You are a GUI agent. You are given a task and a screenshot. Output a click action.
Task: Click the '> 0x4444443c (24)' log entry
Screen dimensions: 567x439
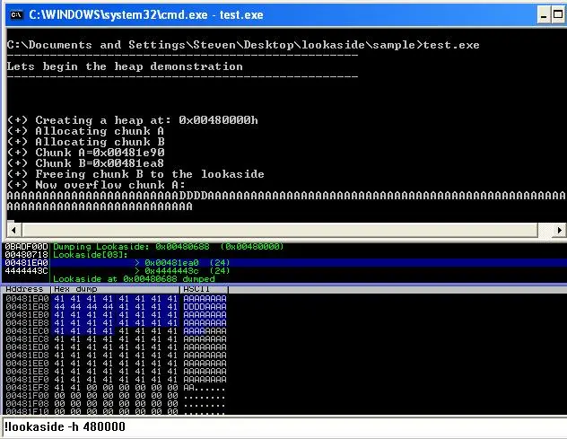click(182, 271)
